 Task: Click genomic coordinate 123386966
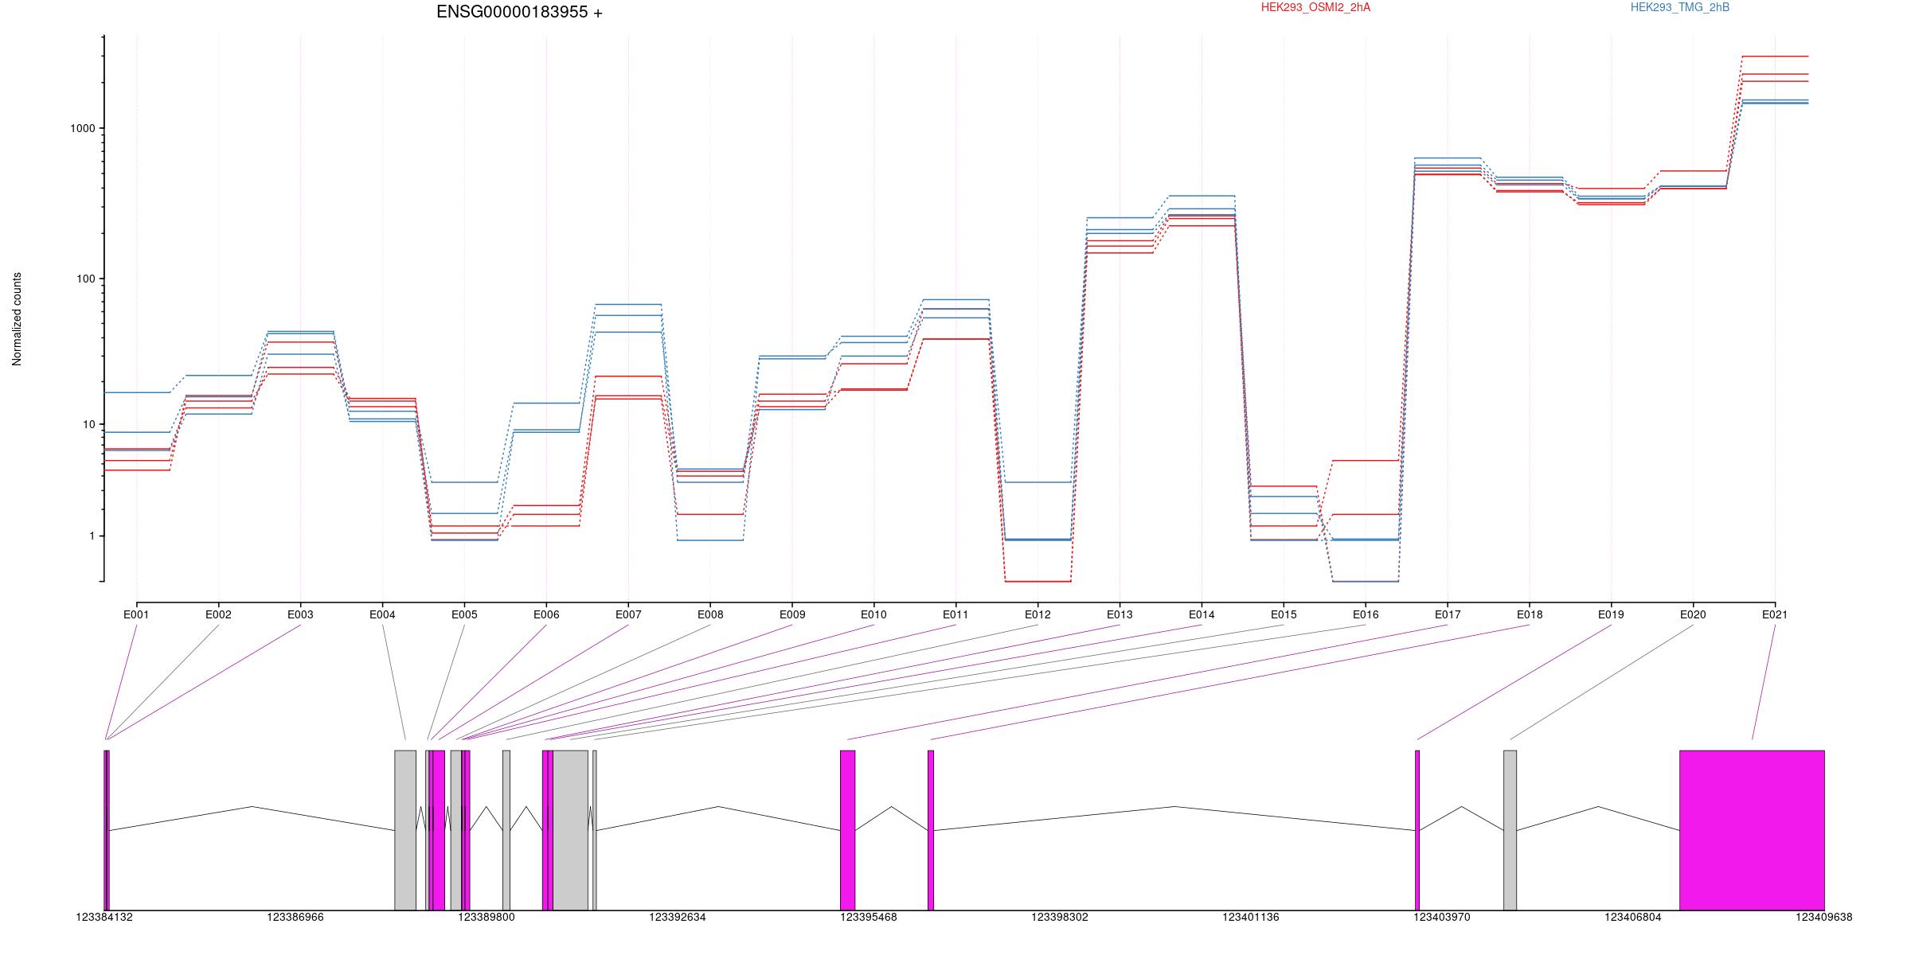coord(295,917)
